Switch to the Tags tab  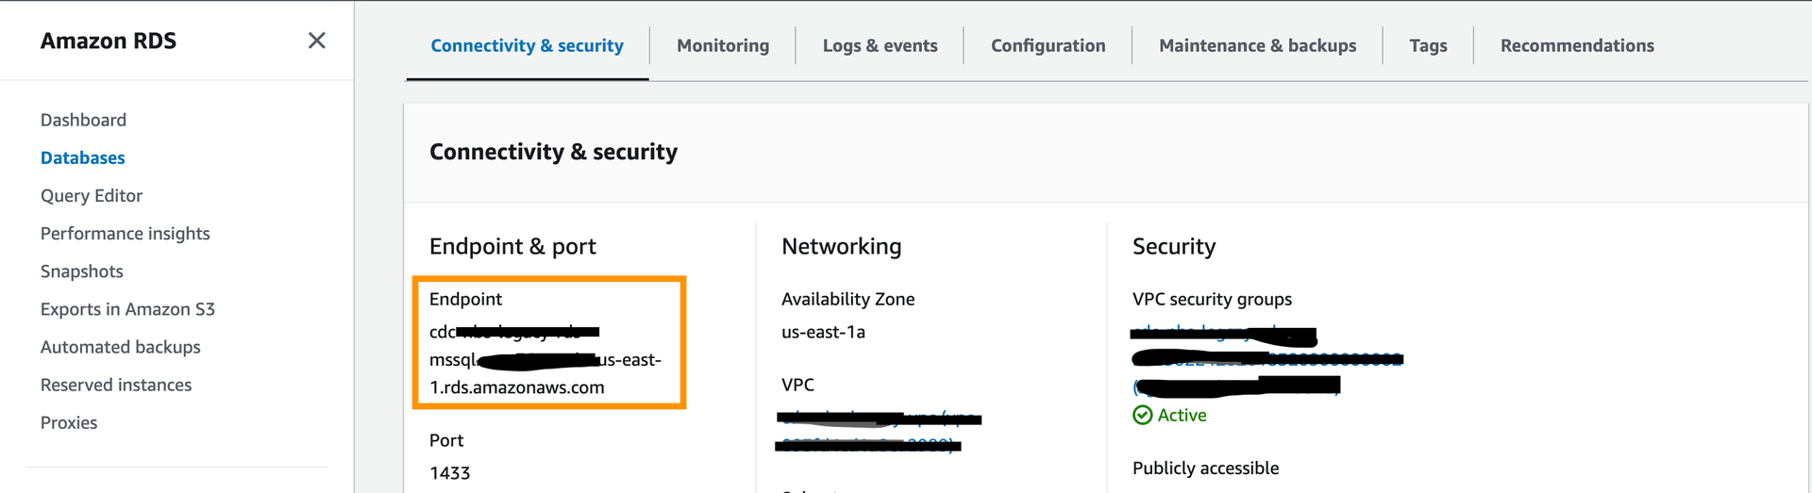click(1428, 45)
